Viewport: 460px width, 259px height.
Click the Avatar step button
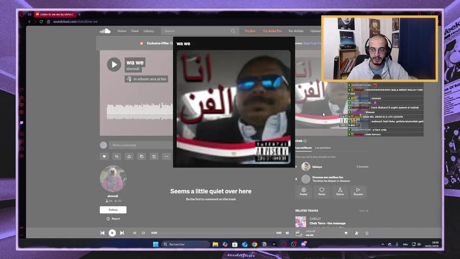pos(304,191)
